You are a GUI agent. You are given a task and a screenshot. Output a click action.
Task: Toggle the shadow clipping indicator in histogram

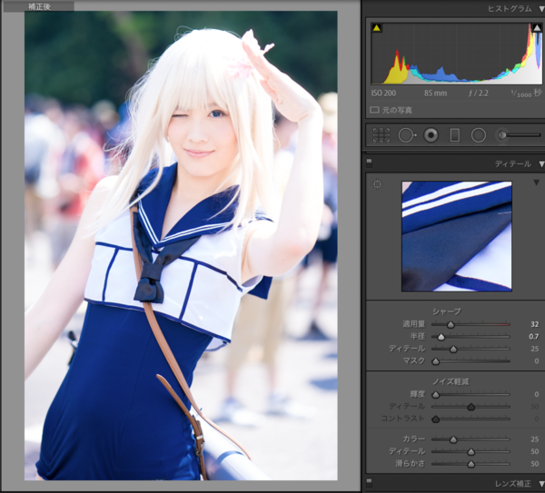[x=377, y=28]
